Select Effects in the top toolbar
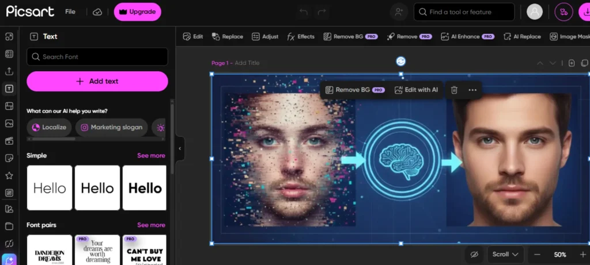The image size is (590, 265). coord(301,36)
